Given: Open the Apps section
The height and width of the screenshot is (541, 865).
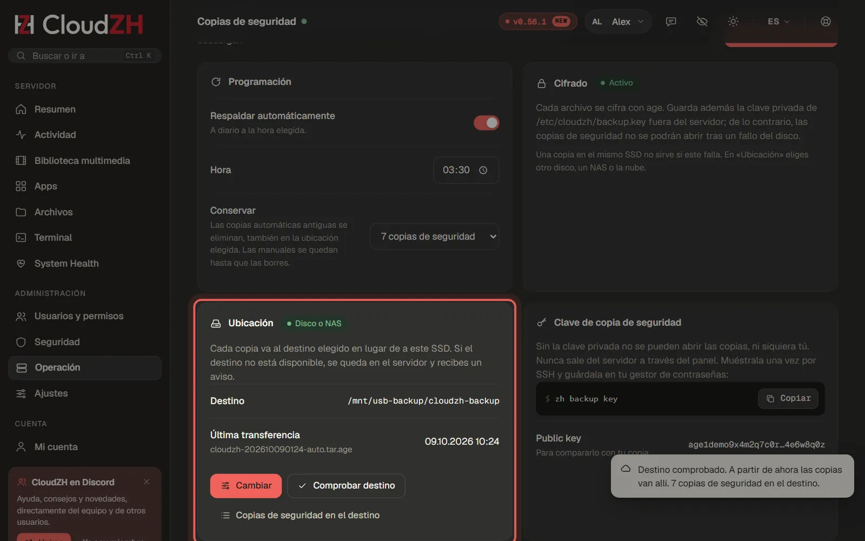Looking at the screenshot, I should (85, 186).
